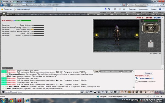This screenshot has height=103, width=165.
Task: Open the 'Сервис' dropdown menu
Action: coord(155,9)
